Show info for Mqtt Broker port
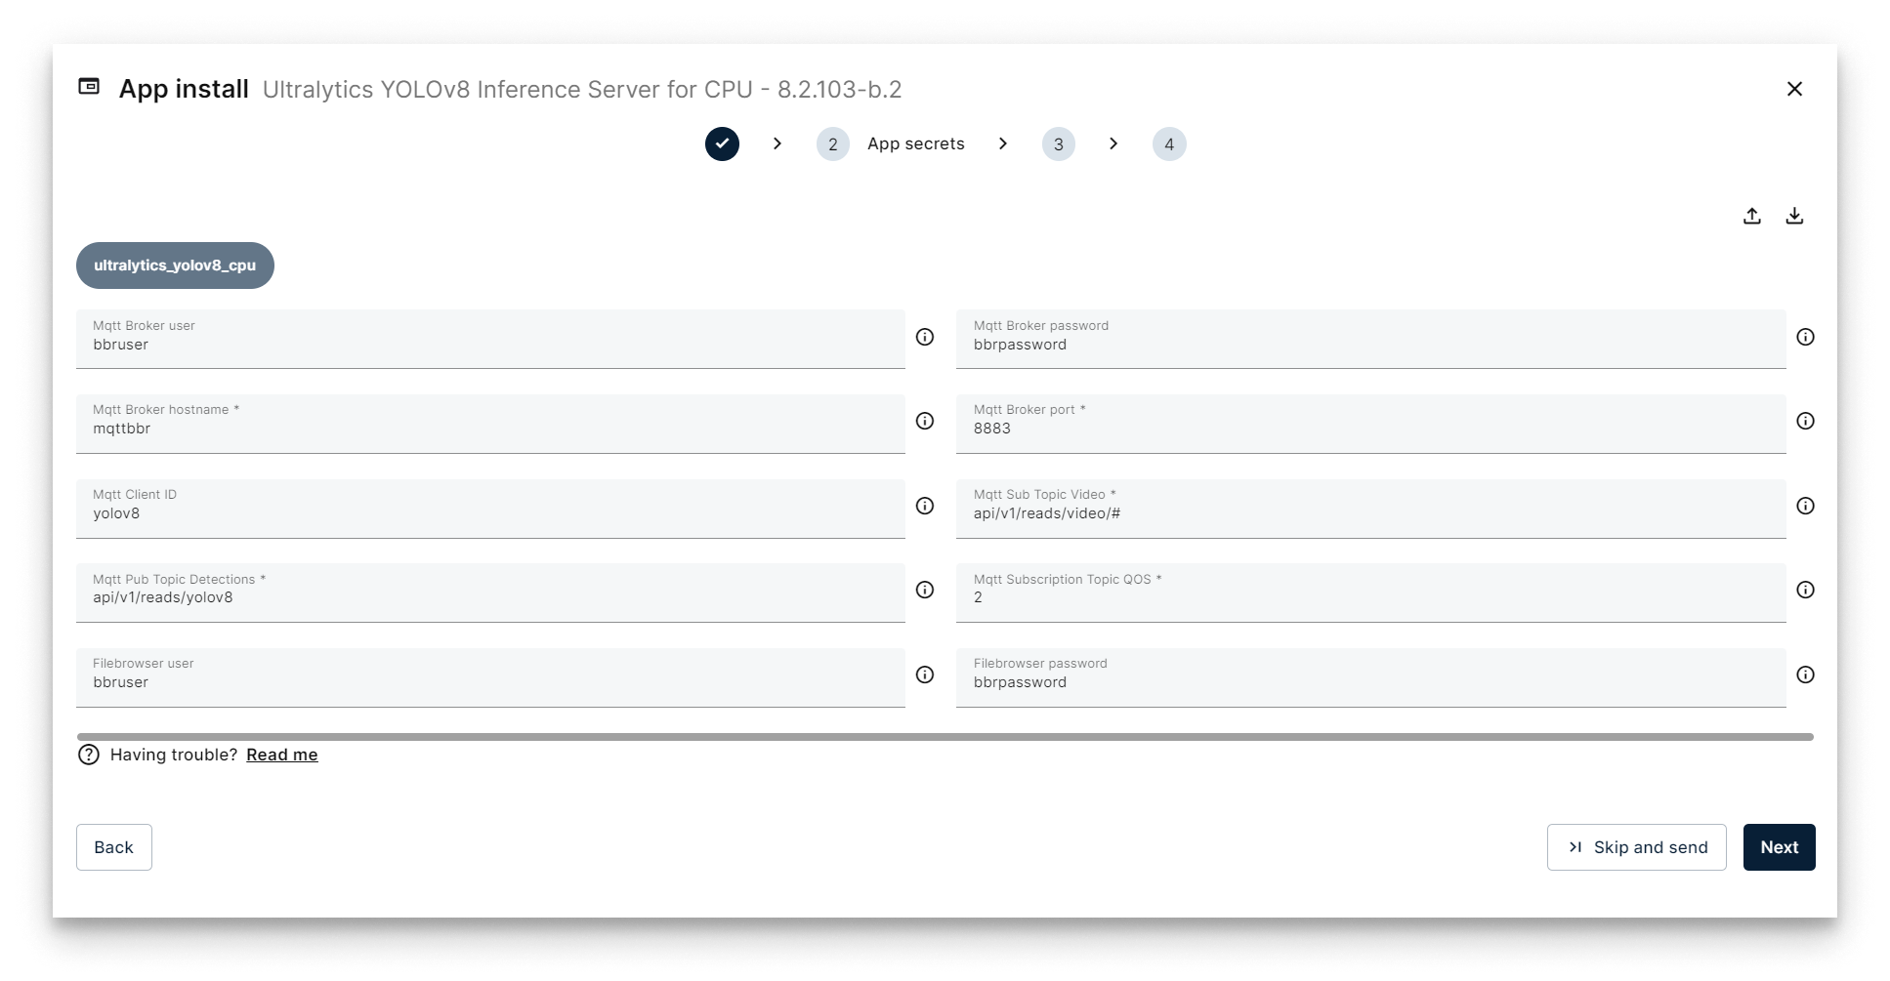This screenshot has width=1890, height=981. pos(1805,421)
